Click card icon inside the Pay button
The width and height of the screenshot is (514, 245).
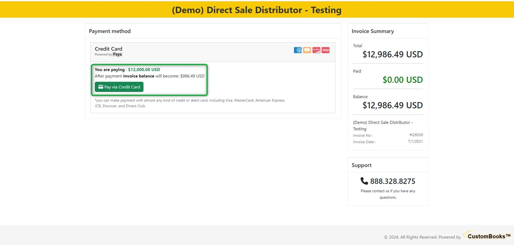[100, 87]
